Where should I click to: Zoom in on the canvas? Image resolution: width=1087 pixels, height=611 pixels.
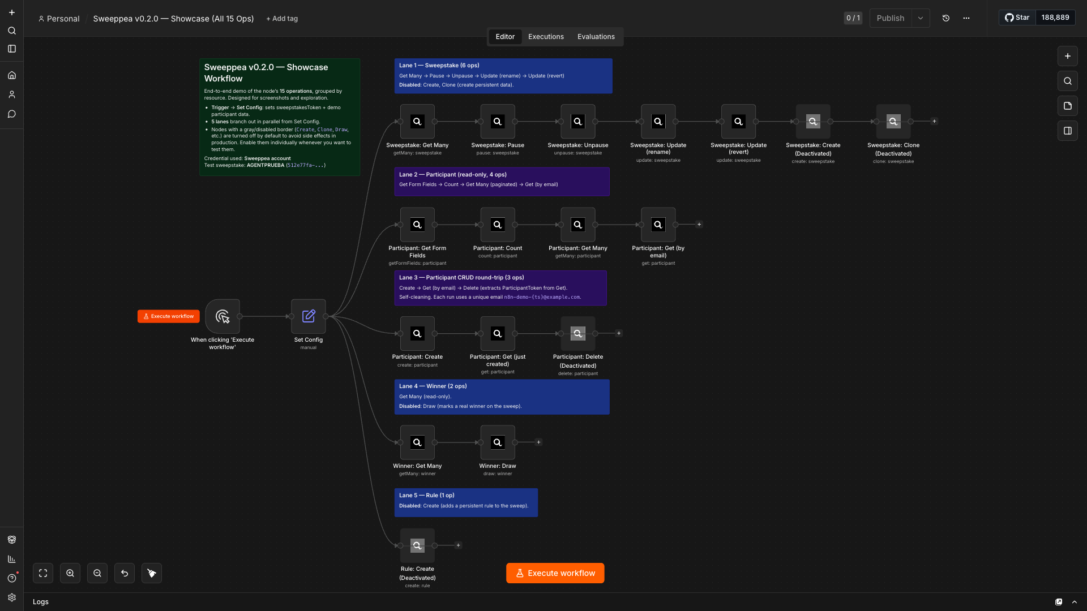click(x=70, y=573)
